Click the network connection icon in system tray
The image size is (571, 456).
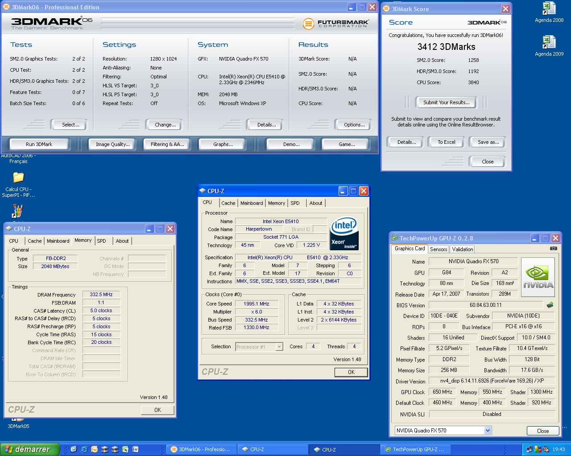[x=529, y=449]
